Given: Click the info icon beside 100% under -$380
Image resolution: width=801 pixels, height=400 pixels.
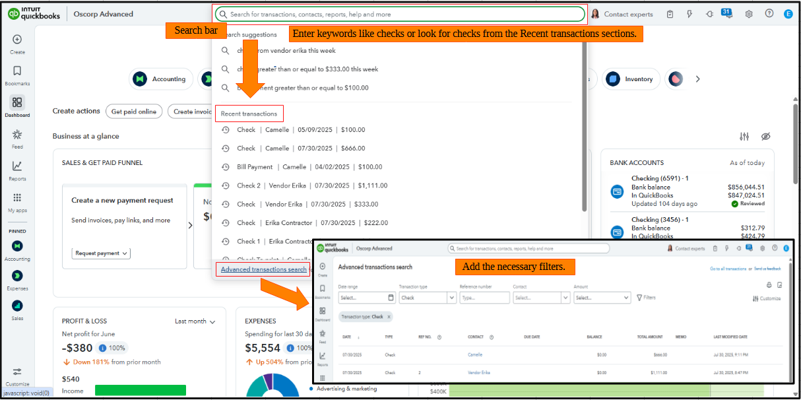Looking at the screenshot, I should [x=103, y=348].
